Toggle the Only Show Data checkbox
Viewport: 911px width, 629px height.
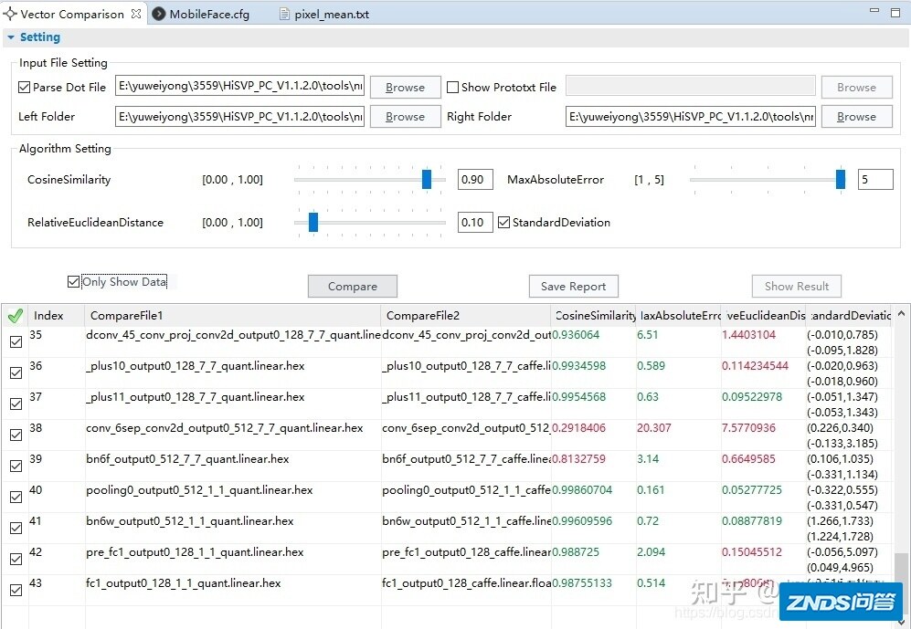(73, 282)
